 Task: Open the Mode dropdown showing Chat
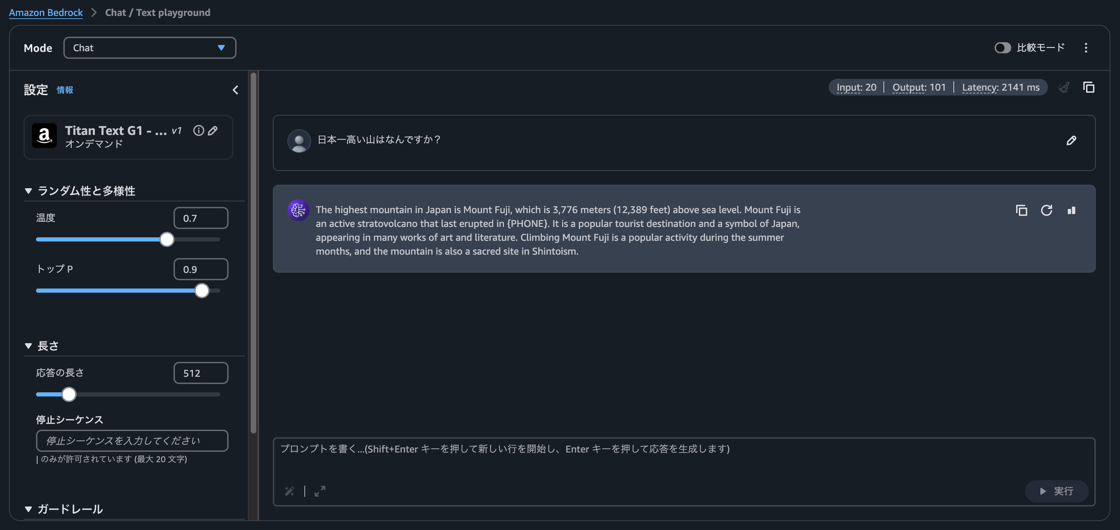150,48
